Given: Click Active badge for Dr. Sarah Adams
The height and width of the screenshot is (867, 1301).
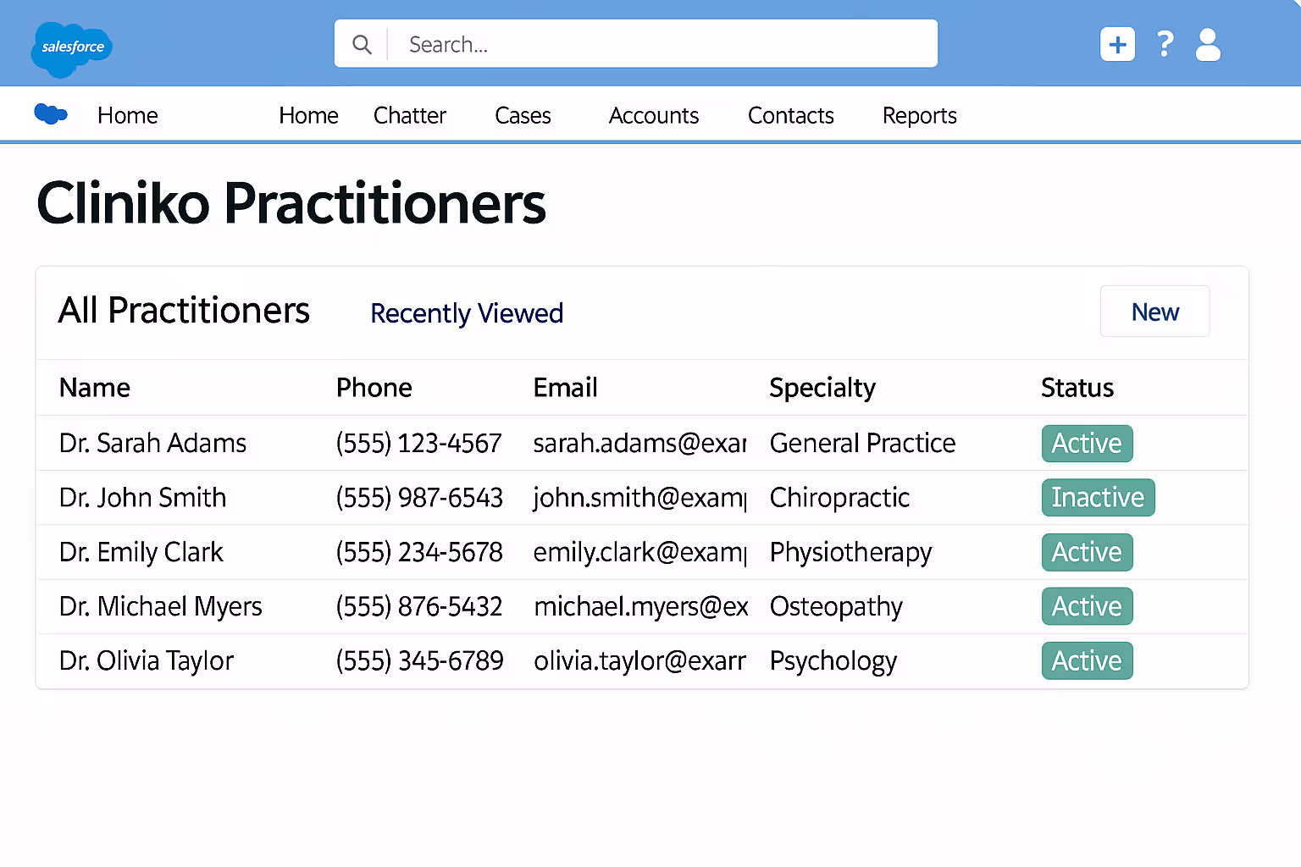Looking at the screenshot, I should pos(1087,444).
